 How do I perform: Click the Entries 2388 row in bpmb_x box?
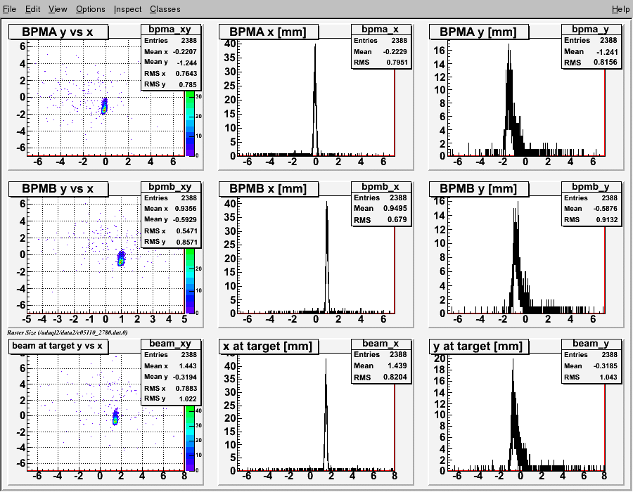381,198
